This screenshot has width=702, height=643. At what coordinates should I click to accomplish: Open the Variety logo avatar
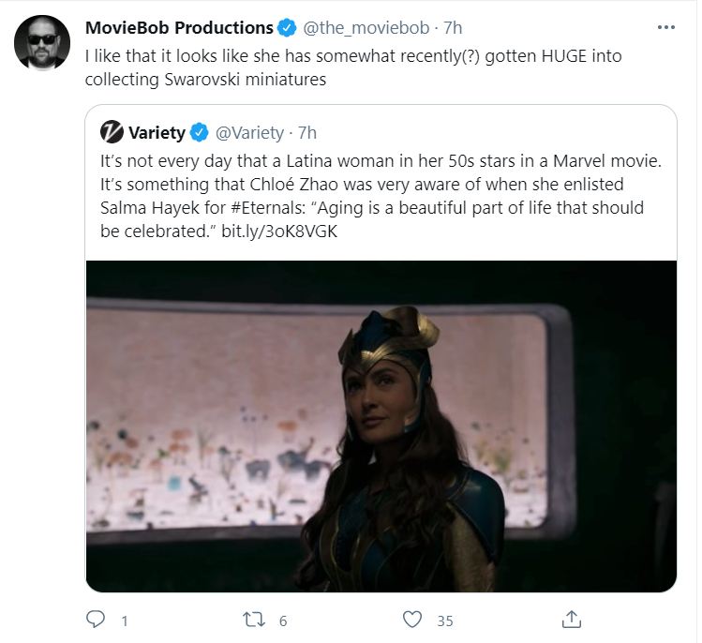pyautogui.click(x=112, y=132)
